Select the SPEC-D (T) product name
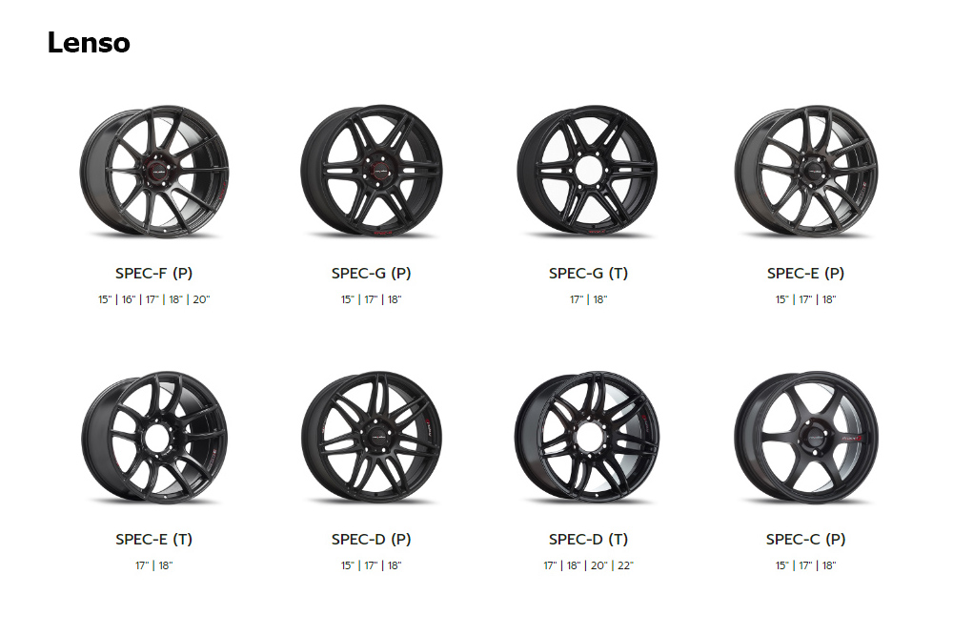The height and width of the screenshot is (636, 953). (588, 540)
